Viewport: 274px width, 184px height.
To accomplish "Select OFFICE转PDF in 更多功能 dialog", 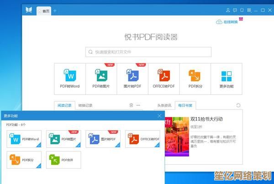I will point(142,139).
